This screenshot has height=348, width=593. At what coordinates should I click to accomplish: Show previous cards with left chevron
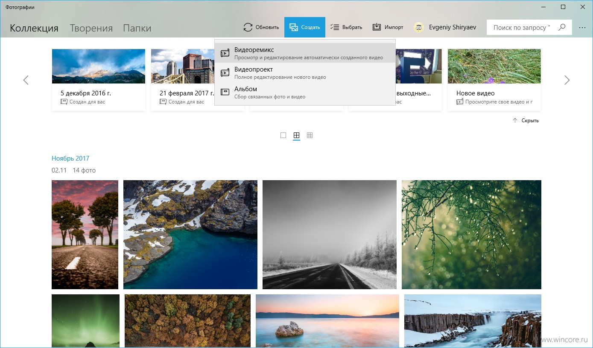[26, 80]
